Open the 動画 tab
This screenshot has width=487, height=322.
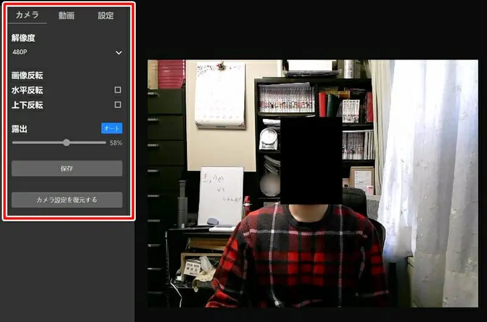click(x=66, y=15)
